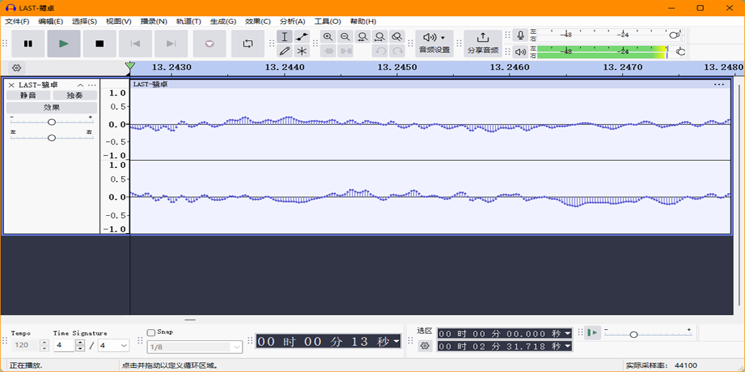This screenshot has height=372, width=745.
Task: Open the 音频设置 audio setup icon
Action: coord(431,37)
